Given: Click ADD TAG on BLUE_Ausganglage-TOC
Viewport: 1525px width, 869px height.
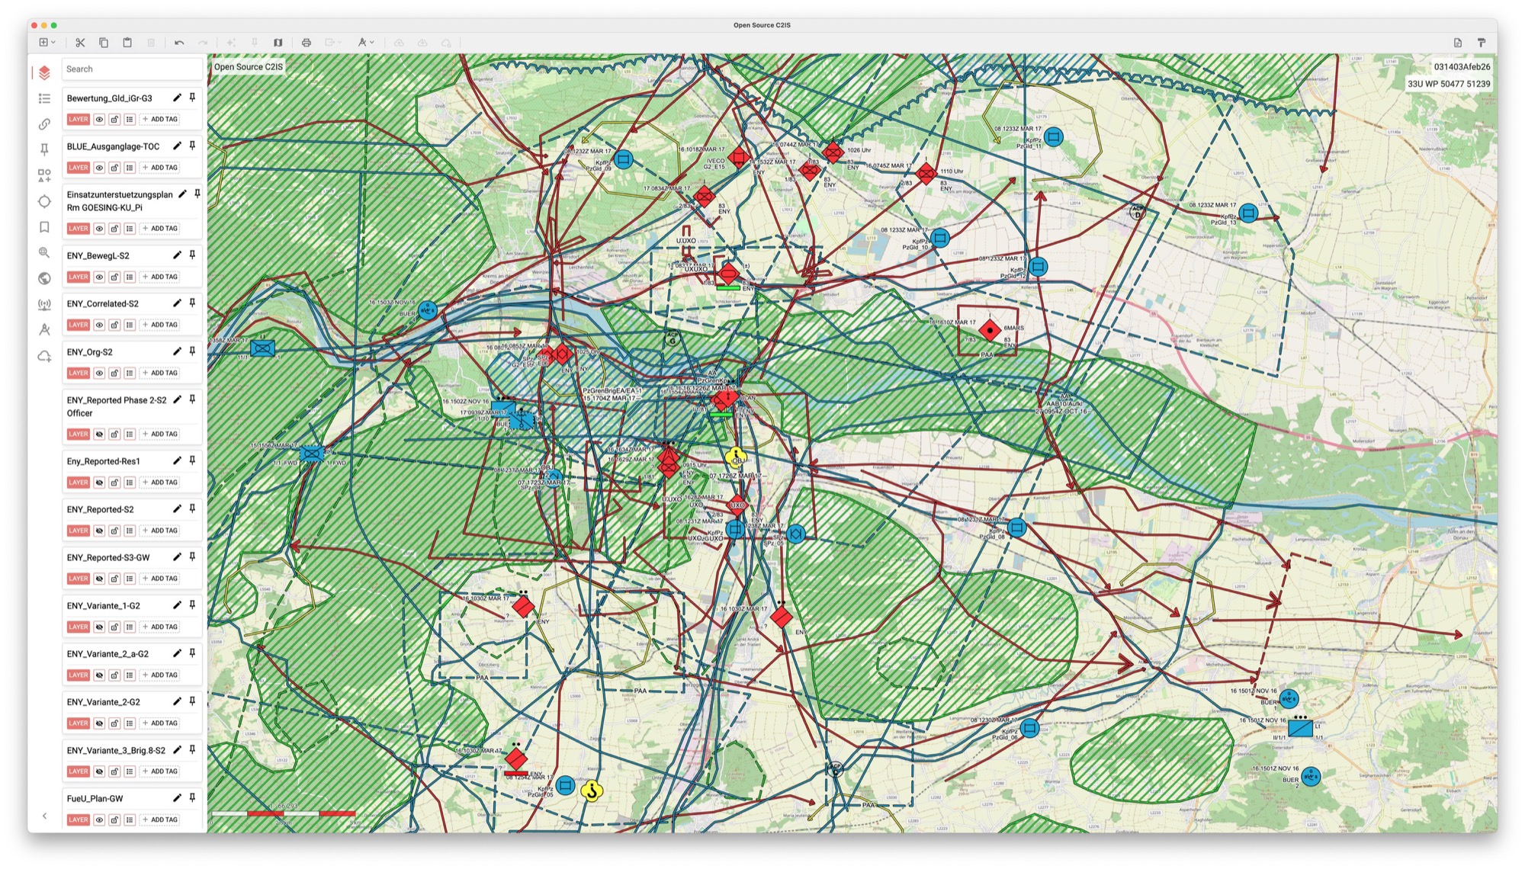Looking at the screenshot, I should [160, 168].
